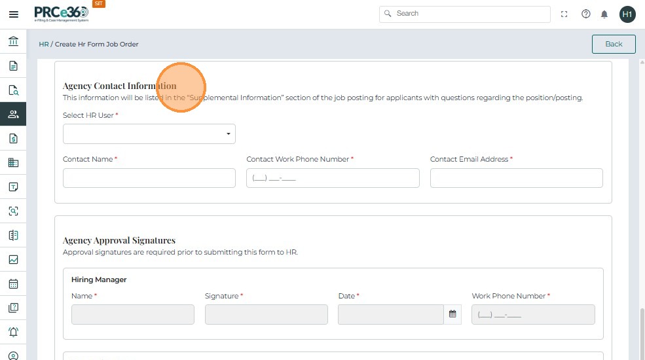
Task: Open the calendar icon in sidebar
Action: [13, 284]
